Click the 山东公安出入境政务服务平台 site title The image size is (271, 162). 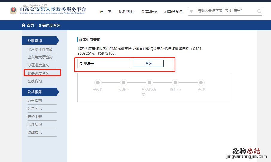52,9
